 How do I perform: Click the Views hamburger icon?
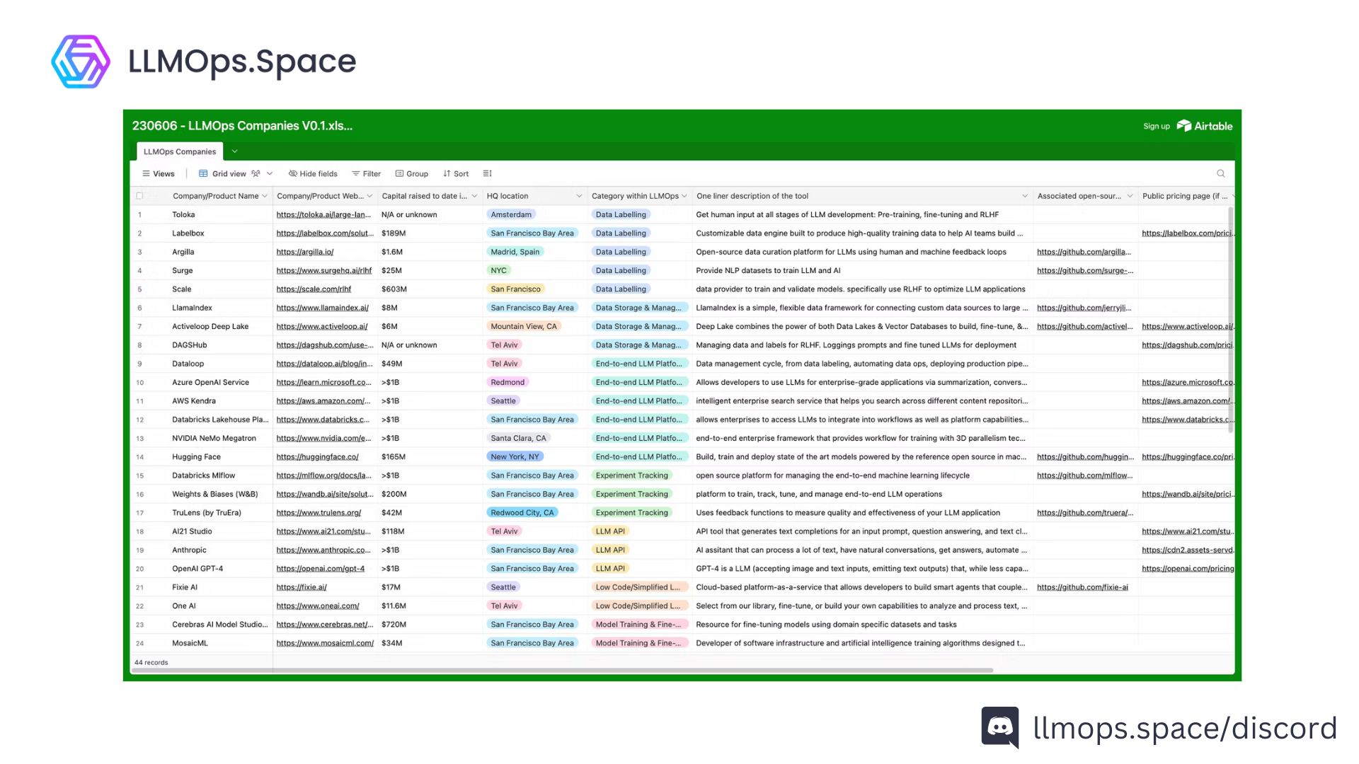[x=146, y=174]
